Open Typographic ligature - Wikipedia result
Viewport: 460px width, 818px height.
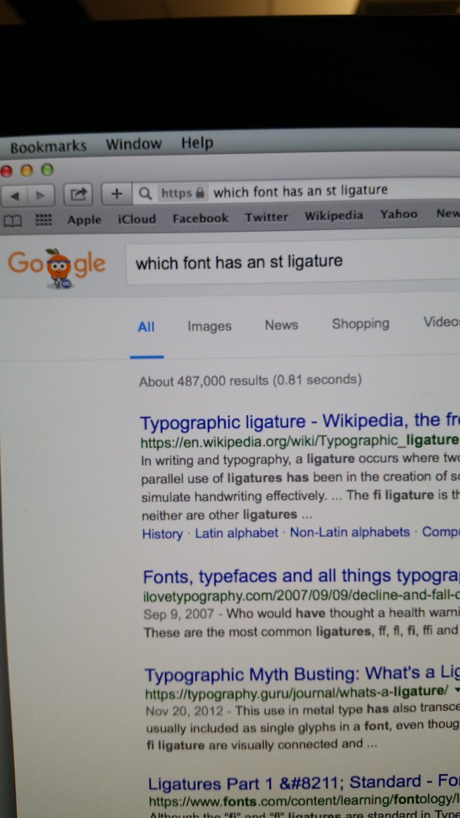coord(299,421)
